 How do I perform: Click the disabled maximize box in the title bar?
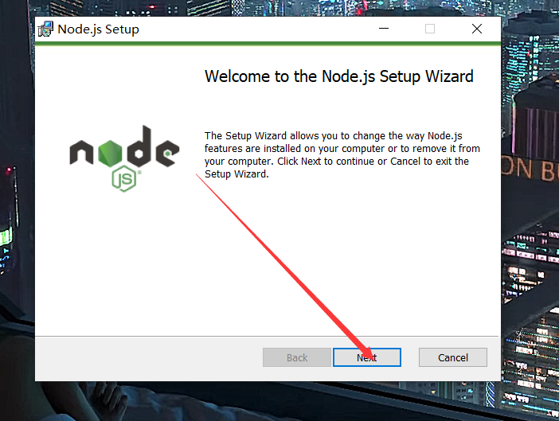pos(430,29)
